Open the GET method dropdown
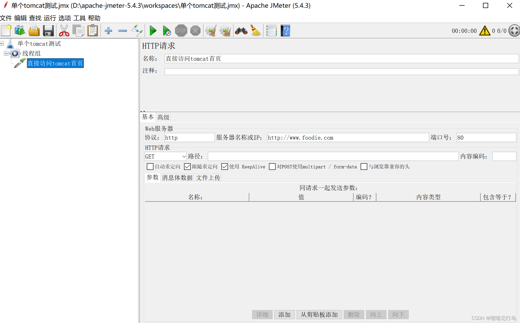The width and height of the screenshot is (520, 323). [165, 156]
